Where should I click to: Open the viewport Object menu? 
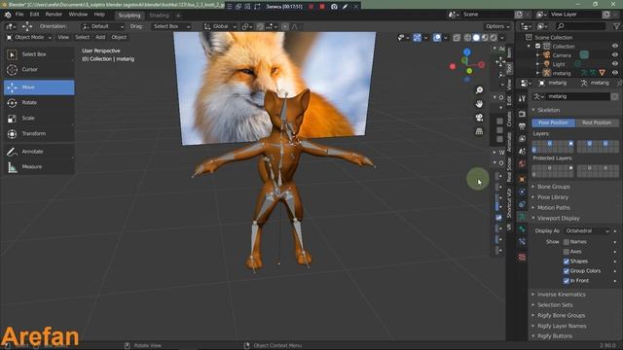tap(119, 37)
